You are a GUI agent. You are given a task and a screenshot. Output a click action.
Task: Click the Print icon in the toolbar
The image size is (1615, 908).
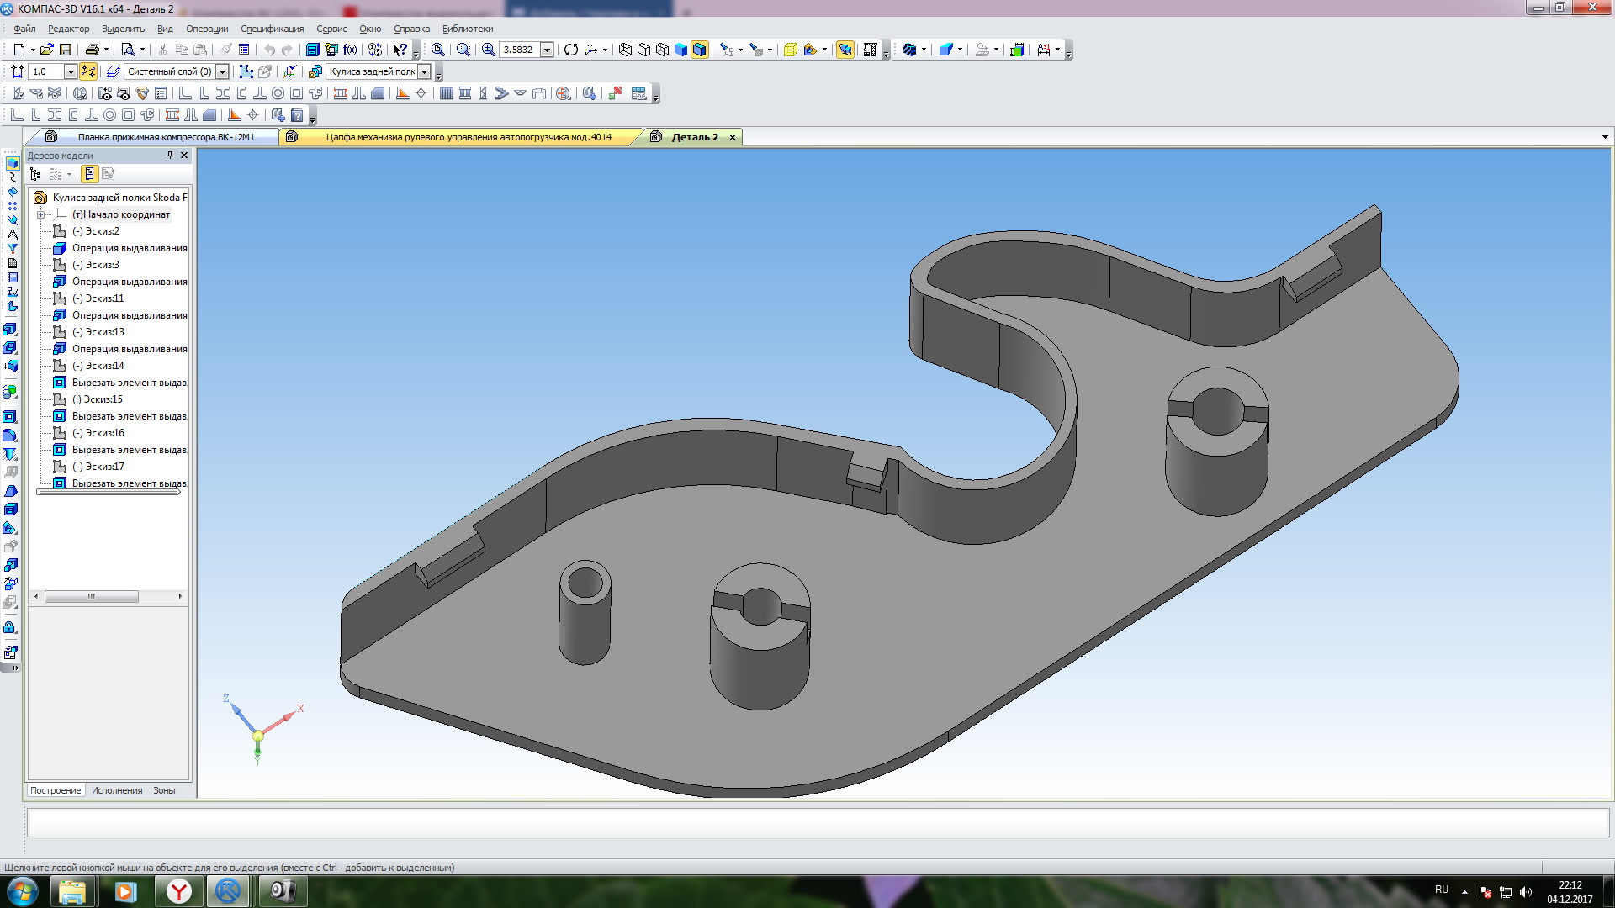pos(93,50)
